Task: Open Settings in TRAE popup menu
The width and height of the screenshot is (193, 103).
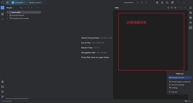Action: click(x=180, y=88)
